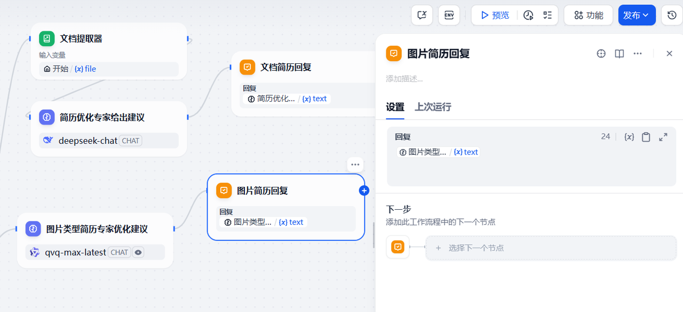Click the 预览 preview button
683x312 pixels.
tap(495, 15)
